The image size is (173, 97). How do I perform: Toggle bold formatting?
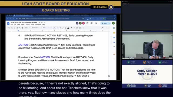pos(60,28)
